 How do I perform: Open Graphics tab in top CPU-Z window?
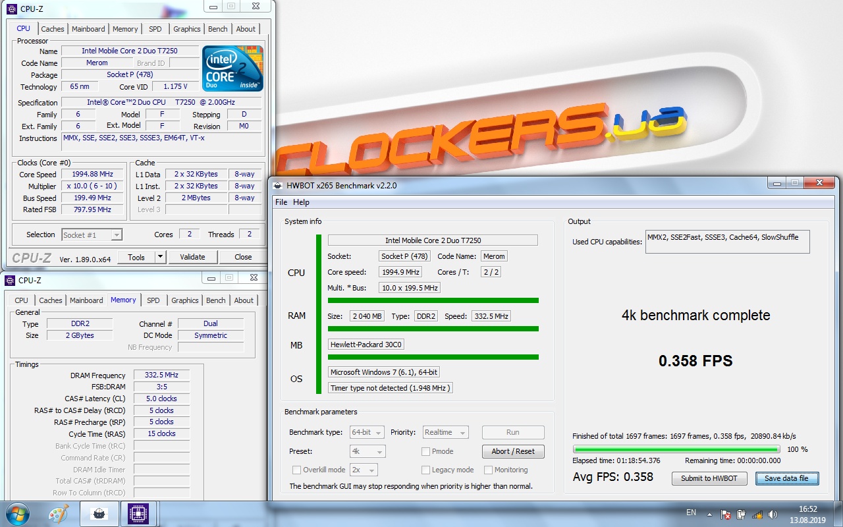click(x=187, y=29)
